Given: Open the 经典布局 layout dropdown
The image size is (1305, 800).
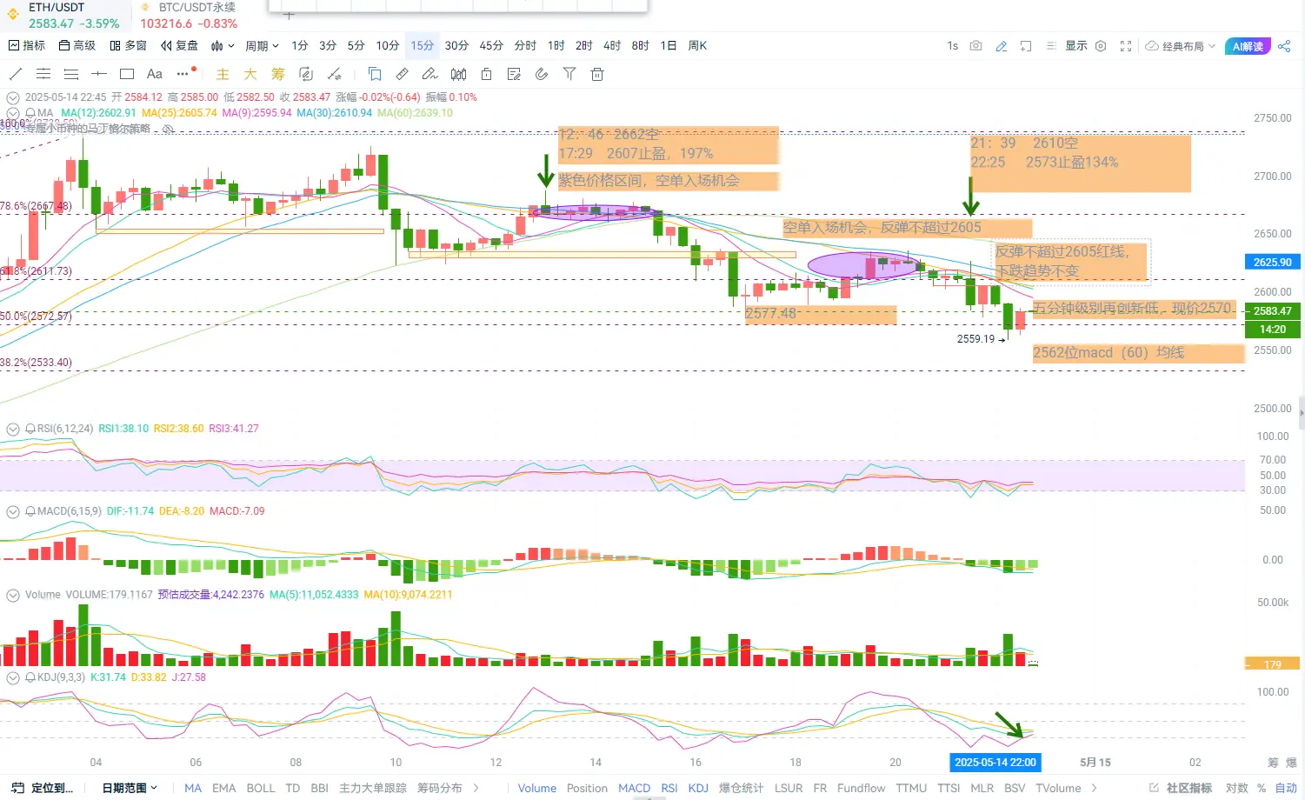Looking at the screenshot, I should [x=1181, y=46].
